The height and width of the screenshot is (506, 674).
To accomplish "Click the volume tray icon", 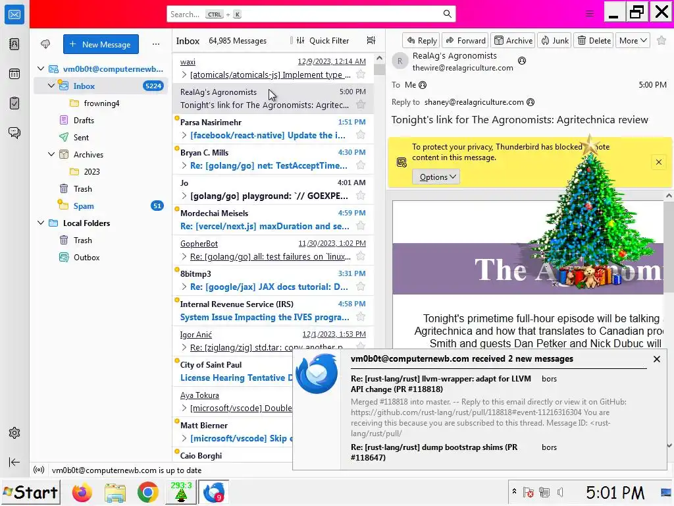I will (560, 492).
